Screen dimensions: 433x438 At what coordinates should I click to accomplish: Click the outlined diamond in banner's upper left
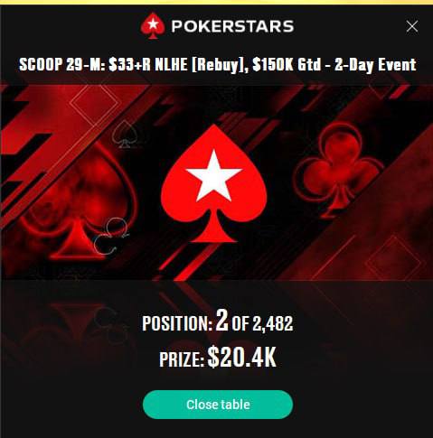tap(94, 101)
